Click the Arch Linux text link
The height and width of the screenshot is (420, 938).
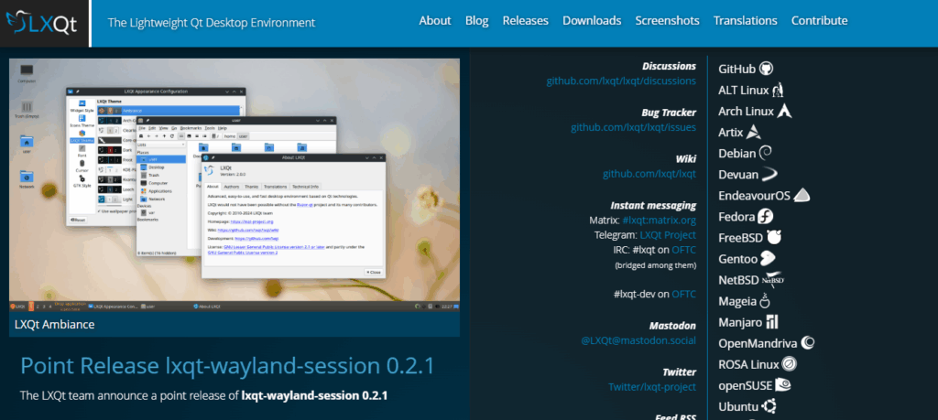[746, 111]
